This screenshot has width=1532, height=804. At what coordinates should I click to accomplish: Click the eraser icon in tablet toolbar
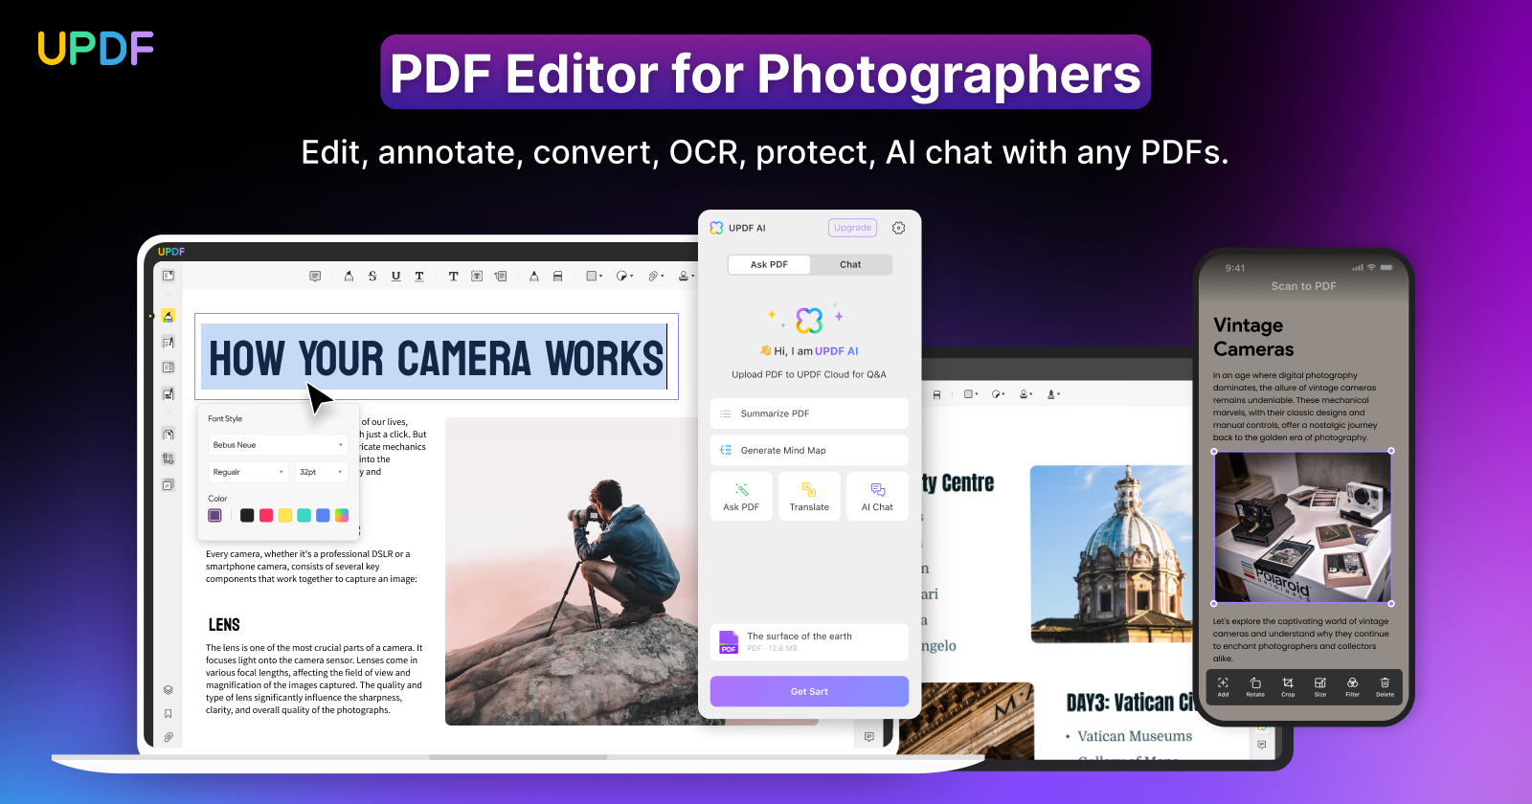pos(936,394)
